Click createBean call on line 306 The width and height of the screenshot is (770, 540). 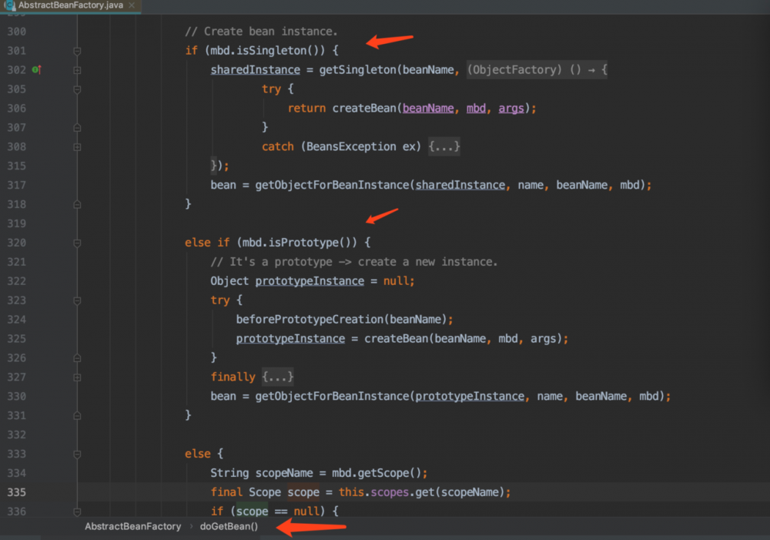click(x=364, y=108)
